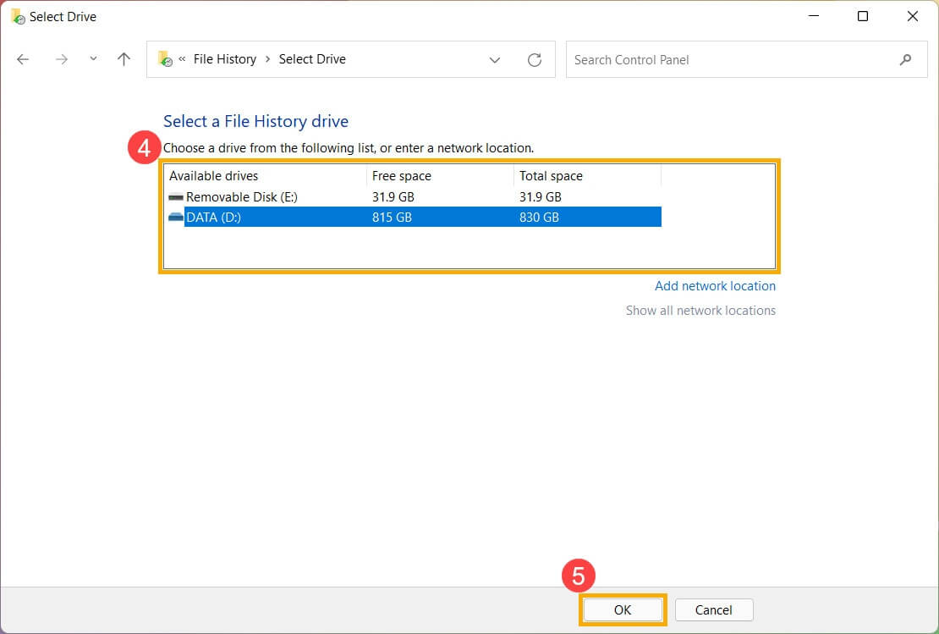Expand the address bar previous locations chevron
The image size is (939, 634).
(495, 59)
